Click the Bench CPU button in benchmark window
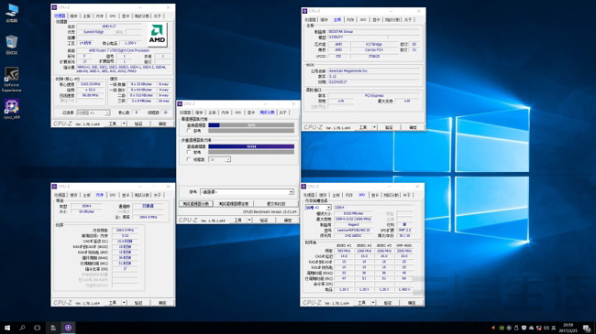This screenshot has height=334, width=596. click(x=195, y=204)
